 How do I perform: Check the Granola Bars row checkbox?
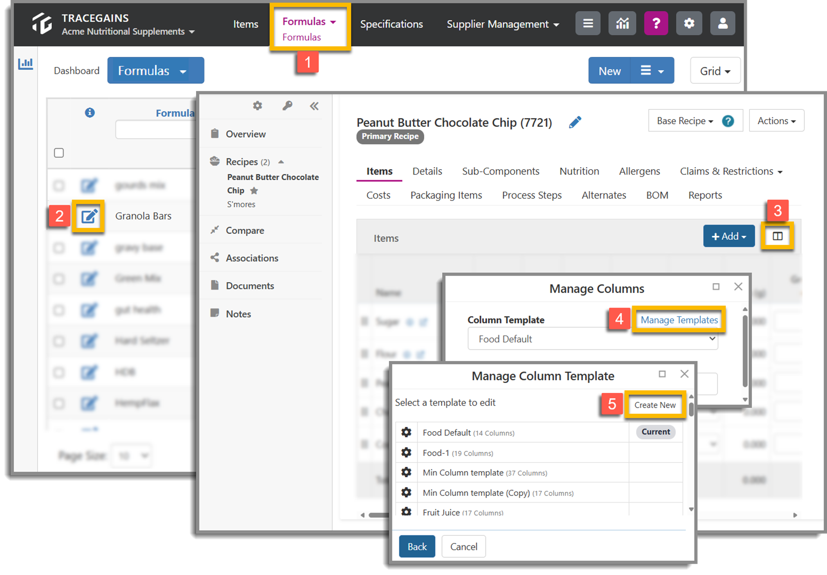[59, 216]
